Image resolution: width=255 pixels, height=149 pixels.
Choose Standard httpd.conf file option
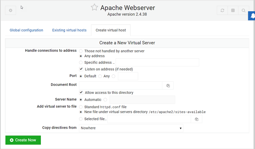point(81,107)
